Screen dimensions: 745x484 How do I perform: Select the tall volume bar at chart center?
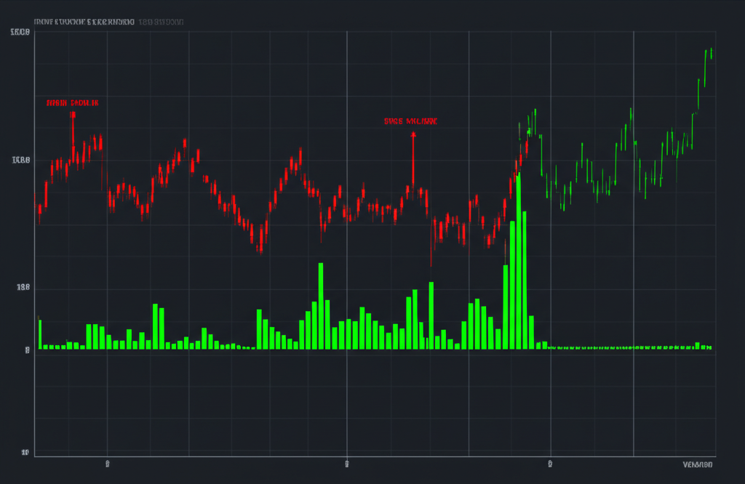(321, 305)
